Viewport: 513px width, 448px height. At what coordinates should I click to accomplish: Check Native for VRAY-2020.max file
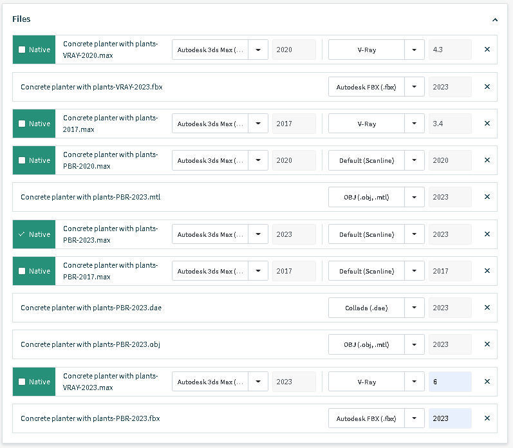tap(23, 50)
